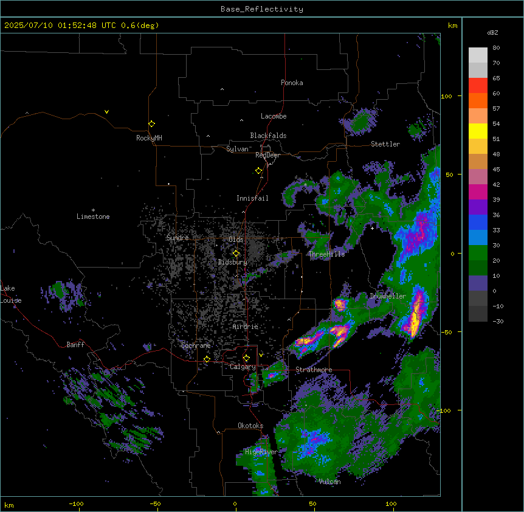524x512 pixels.
Task: Click the yellow diamond marker above Calgary label
Action: click(x=246, y=358)
